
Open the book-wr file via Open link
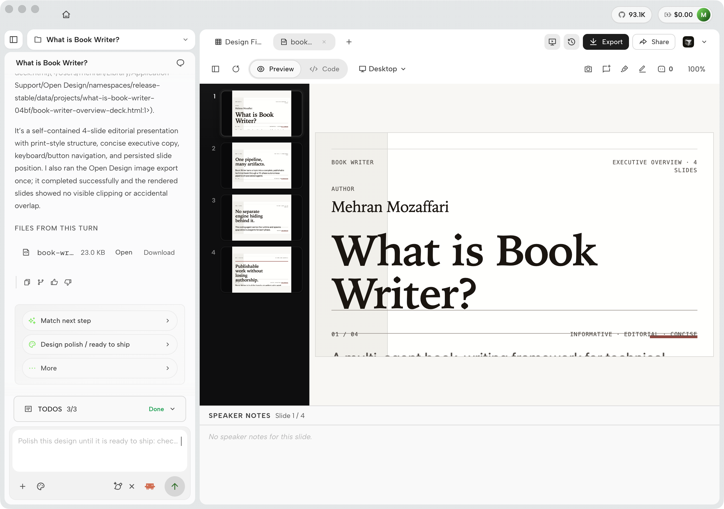click(124, 253)
